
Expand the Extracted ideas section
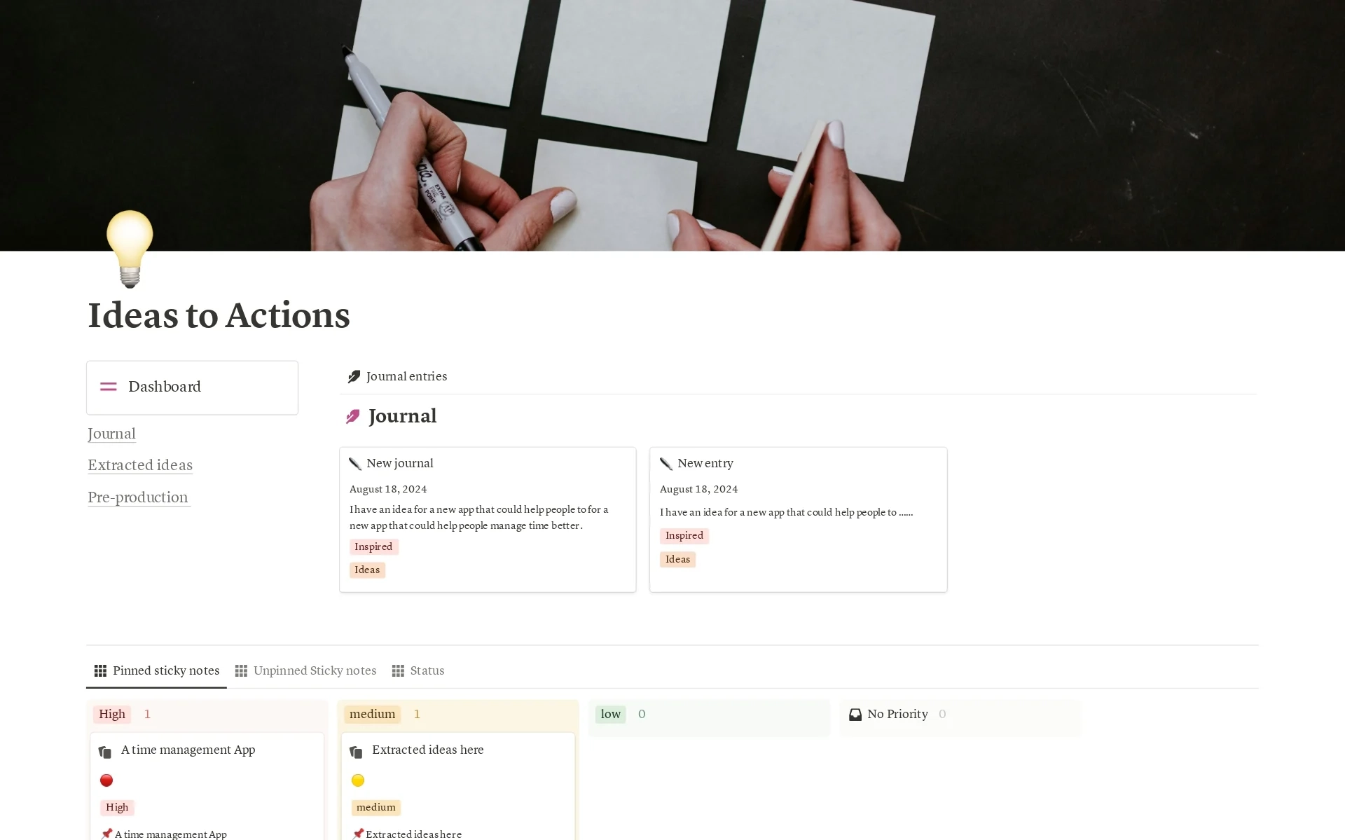[139, 464]
